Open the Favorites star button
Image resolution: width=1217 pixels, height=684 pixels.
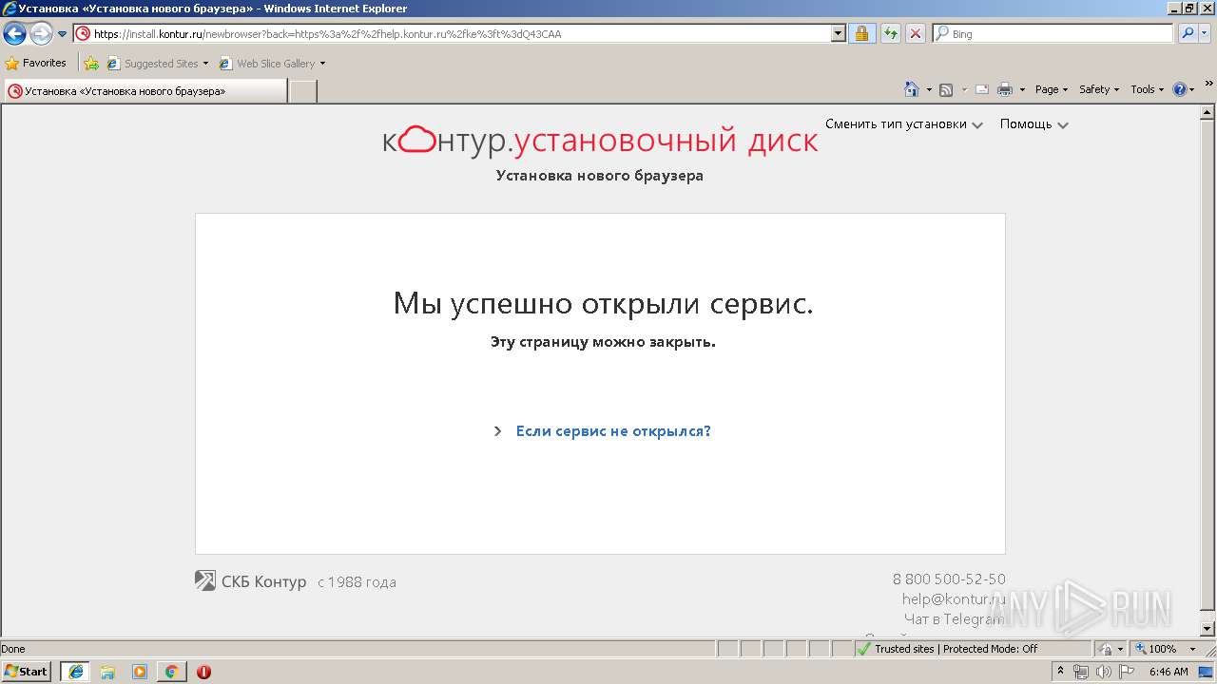(36, 63)
